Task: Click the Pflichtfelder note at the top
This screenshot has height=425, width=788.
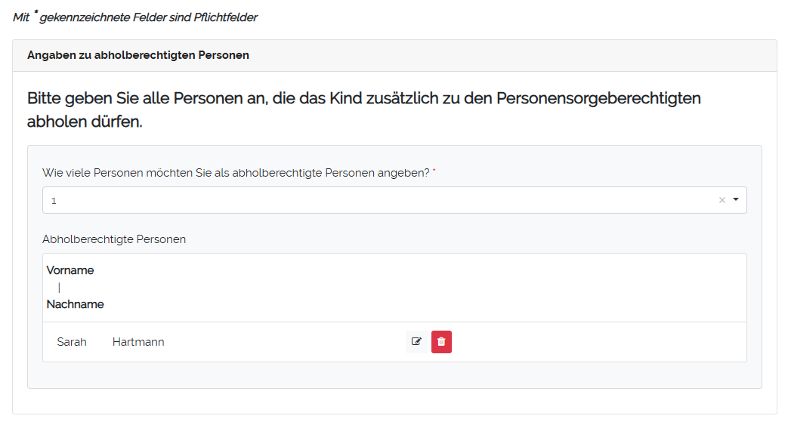Action: (x=136, y=17)
